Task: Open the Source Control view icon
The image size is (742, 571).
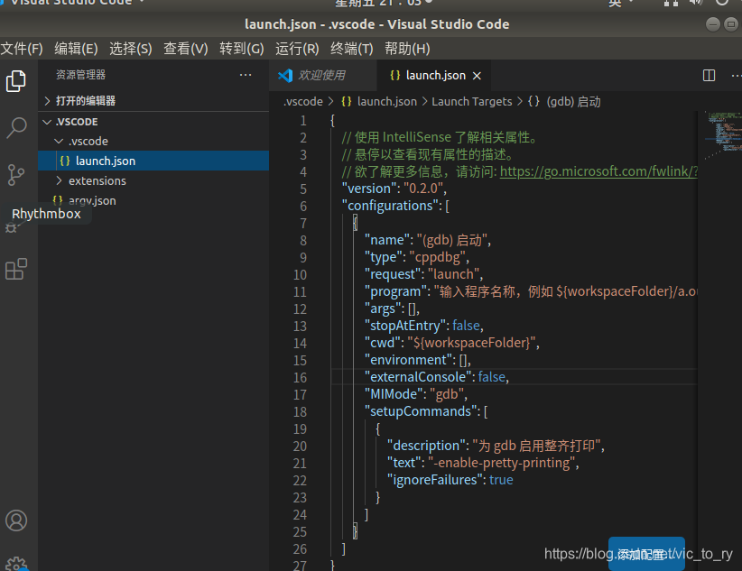Action: click(16, 175)
